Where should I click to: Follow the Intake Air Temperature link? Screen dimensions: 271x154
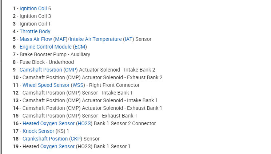pyautogui.click(x=96, y=39)
